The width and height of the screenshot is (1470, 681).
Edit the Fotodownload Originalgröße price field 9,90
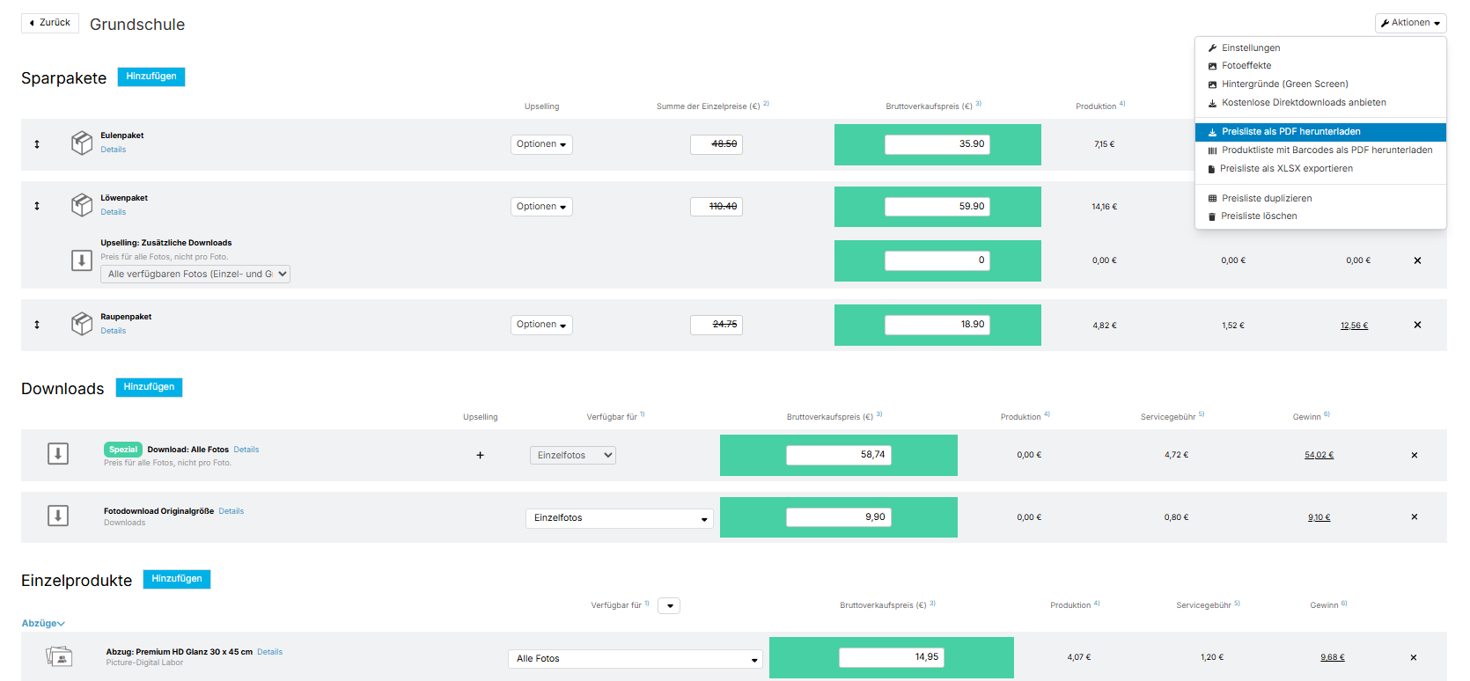point(839,517)
